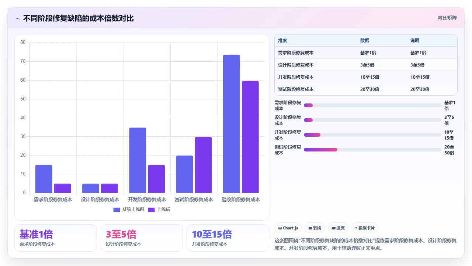Click the 开发阶段修复成本 progress bar

tap(372, 135)
